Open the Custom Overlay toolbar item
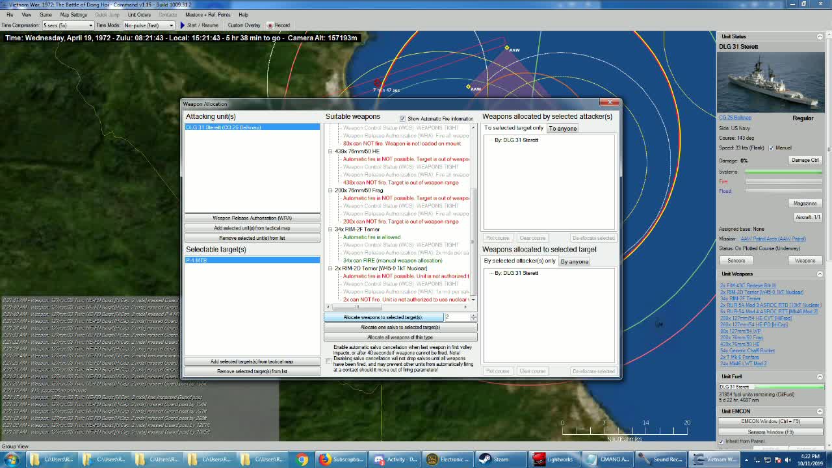Image resolution: width=832 pixels, height=468 pixels. (244, 25)
